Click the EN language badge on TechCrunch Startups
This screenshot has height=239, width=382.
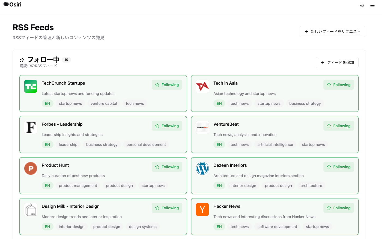(x=47, y=104)
